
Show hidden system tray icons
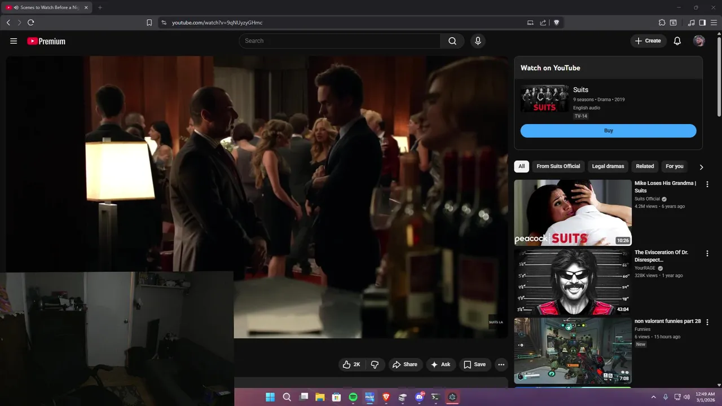coord(654,397)
